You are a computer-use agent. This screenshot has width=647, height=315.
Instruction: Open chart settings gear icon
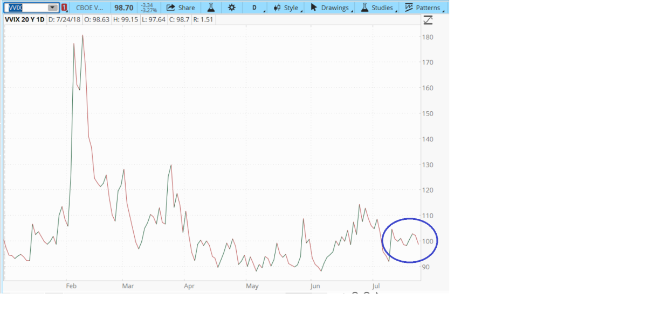point(232,8)
